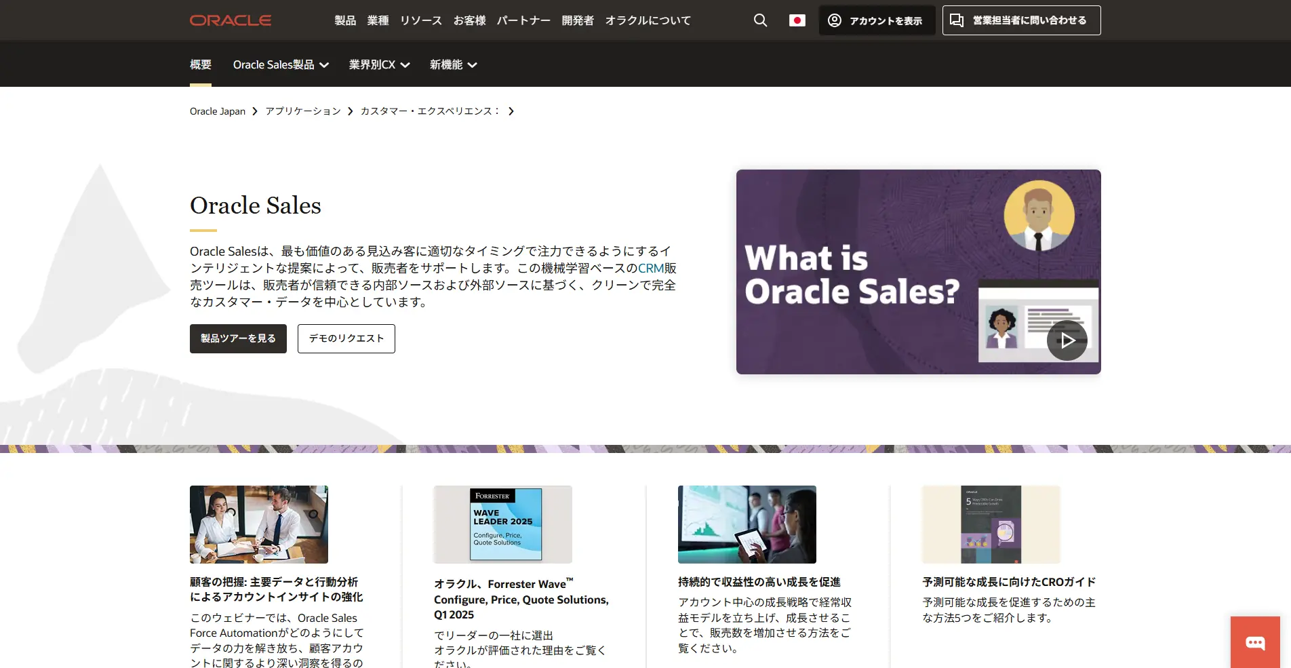Screen dimensions: 1291x668
Task: Open the 製品 menu
Action: (345, 20)
